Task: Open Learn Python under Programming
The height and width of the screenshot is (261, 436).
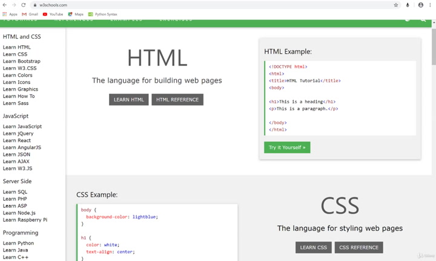Action: tap(18, 243)
